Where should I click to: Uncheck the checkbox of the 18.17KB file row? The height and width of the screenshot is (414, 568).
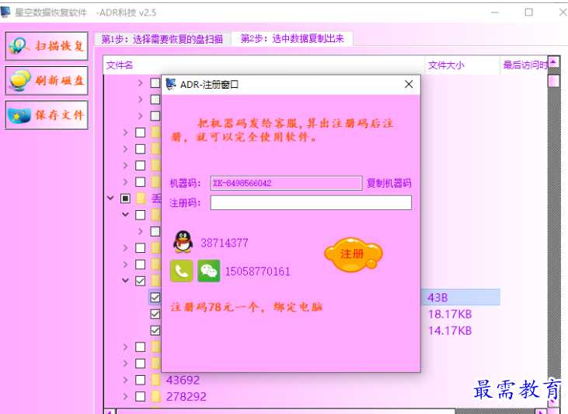coord(155,314)
